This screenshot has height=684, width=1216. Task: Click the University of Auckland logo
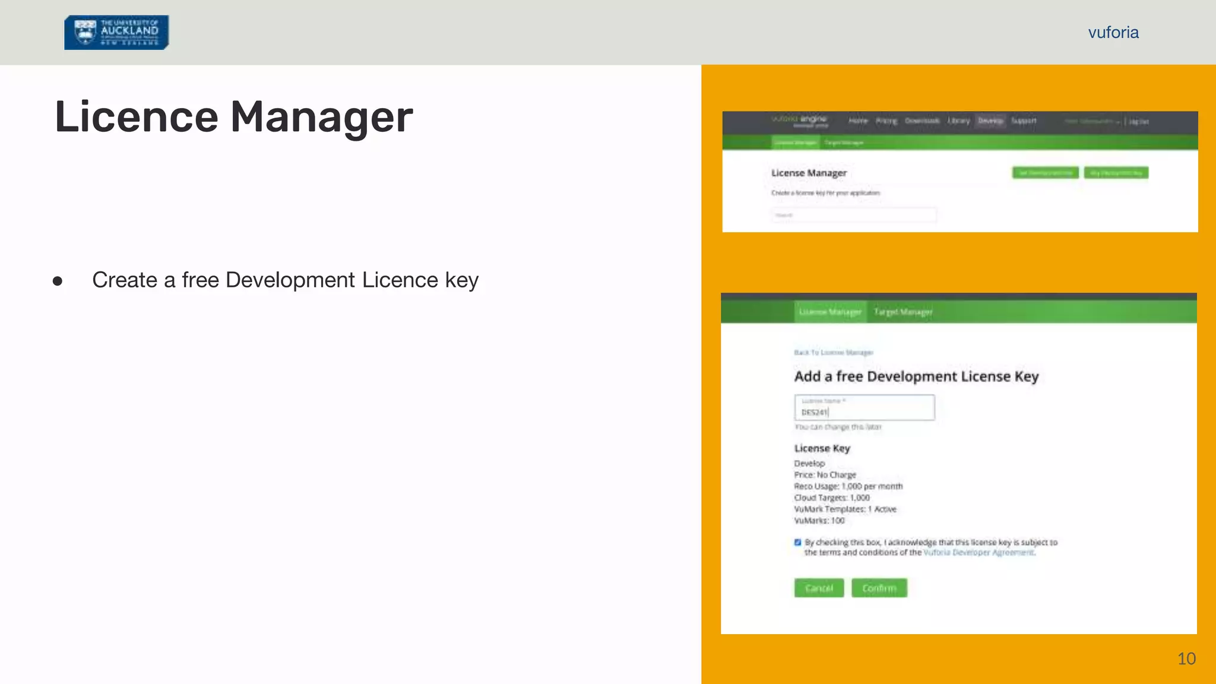[x=116, y=33]
